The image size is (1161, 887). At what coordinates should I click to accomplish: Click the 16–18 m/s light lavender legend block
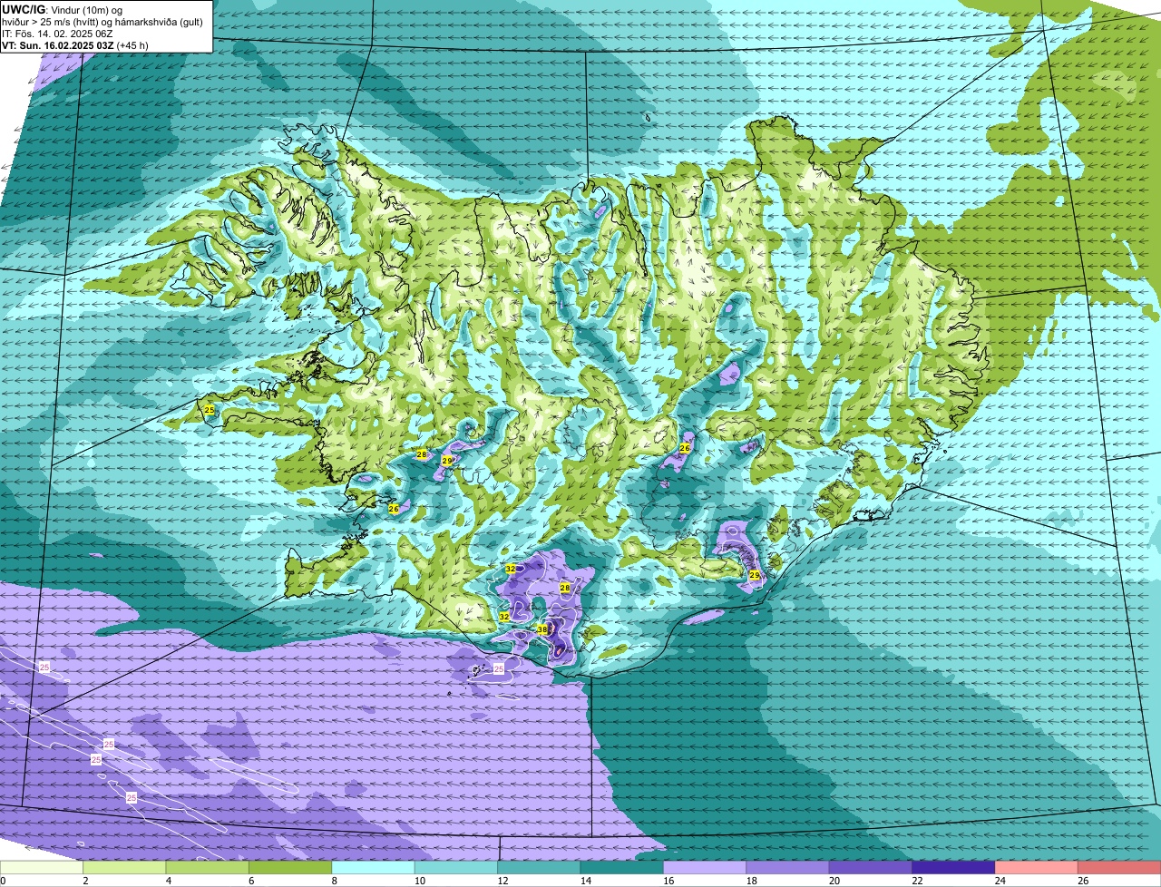click(705, 868)
